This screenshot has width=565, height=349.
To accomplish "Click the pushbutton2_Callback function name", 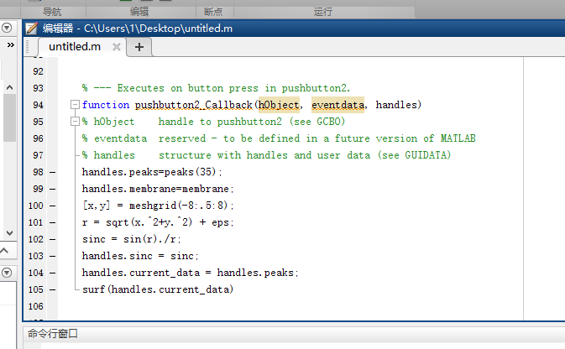I will coord(193,105).
